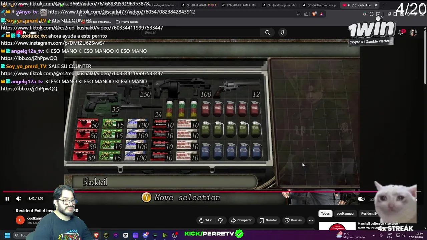Close the Resident Evil browser tab
427x240 pixels.
376,5
